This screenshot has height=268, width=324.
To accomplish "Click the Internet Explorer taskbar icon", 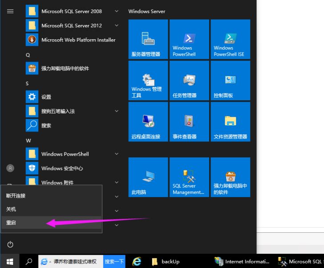I will [138, 261].
